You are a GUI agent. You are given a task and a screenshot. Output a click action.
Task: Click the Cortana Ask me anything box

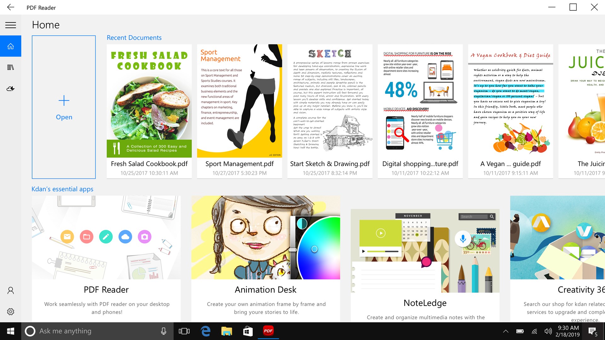[95, 331]
